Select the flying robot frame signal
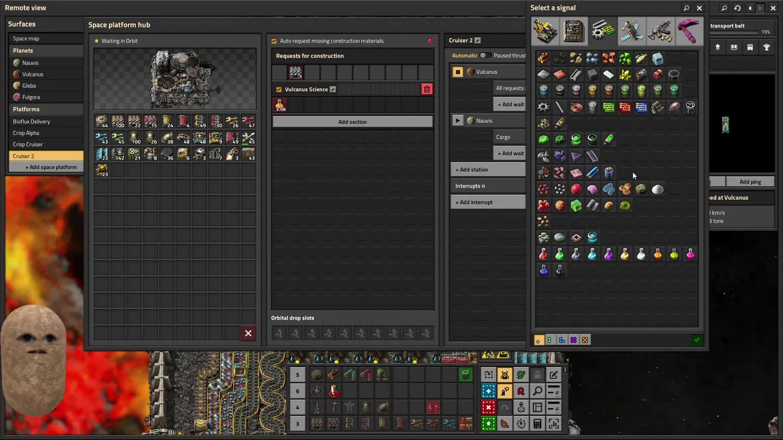 (690, 107)
